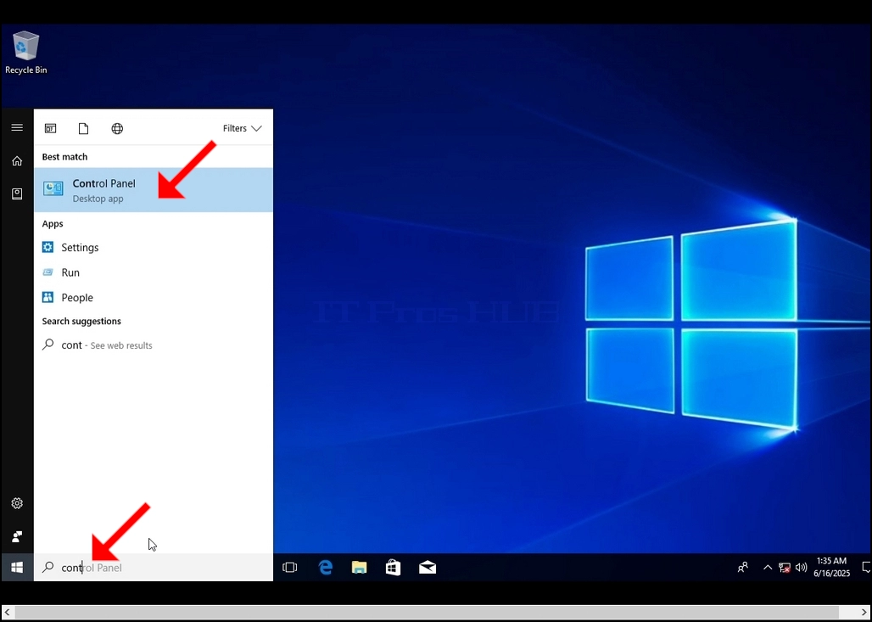Open volume speaker tray icon
This screenshot has width=872, height=622.
coord(801,568)
